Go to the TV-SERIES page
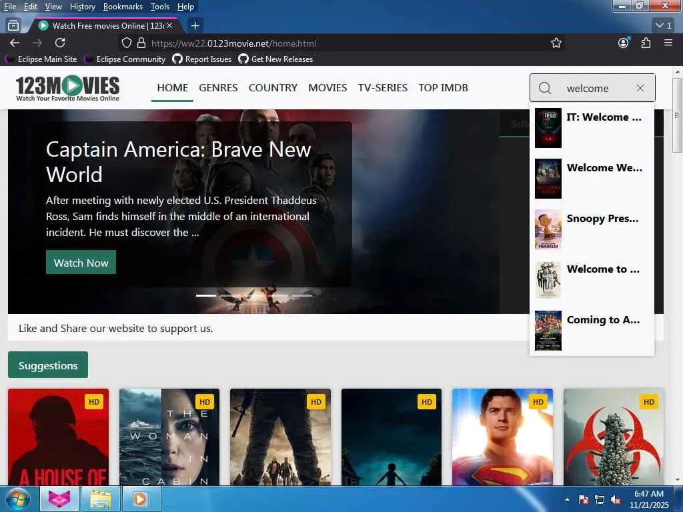 (x=382, y=87)
